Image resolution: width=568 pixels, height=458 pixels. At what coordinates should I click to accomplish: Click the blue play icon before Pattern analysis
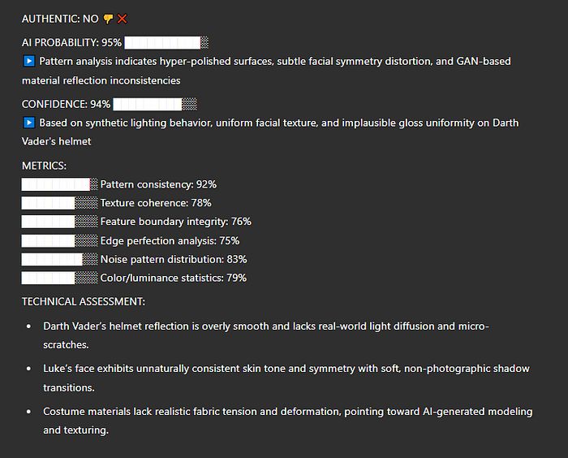[x=29, y=61]
